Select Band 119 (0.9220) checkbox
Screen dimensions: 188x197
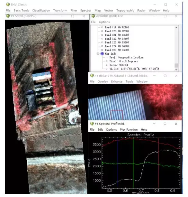pyautogui.click(x=102, y=27)
